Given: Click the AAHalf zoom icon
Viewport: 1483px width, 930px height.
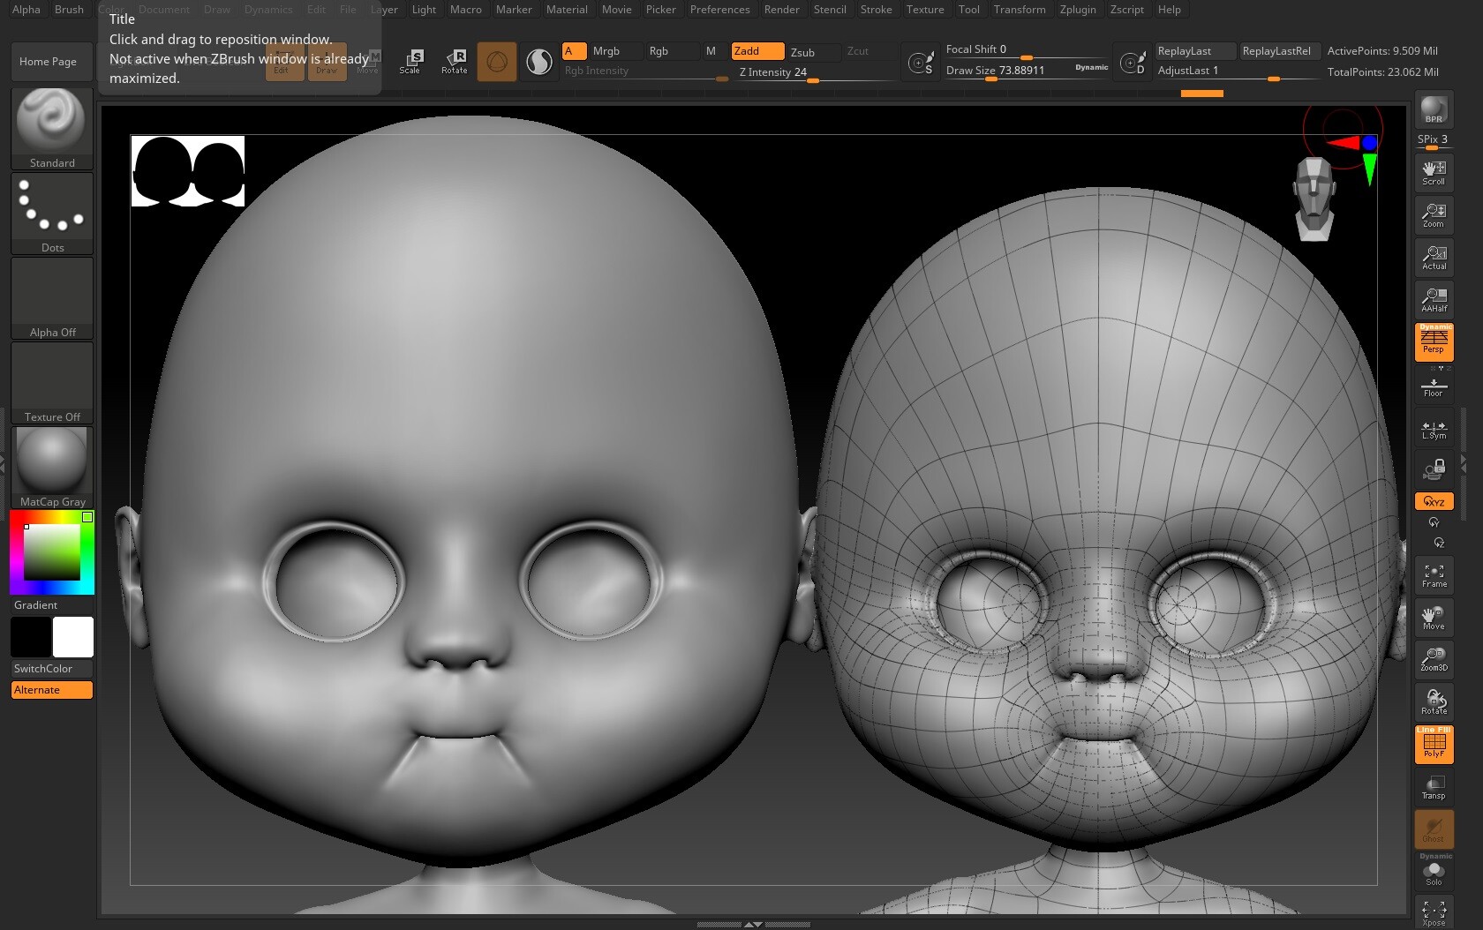Looking at the screenshot, I should [1434, 300].
